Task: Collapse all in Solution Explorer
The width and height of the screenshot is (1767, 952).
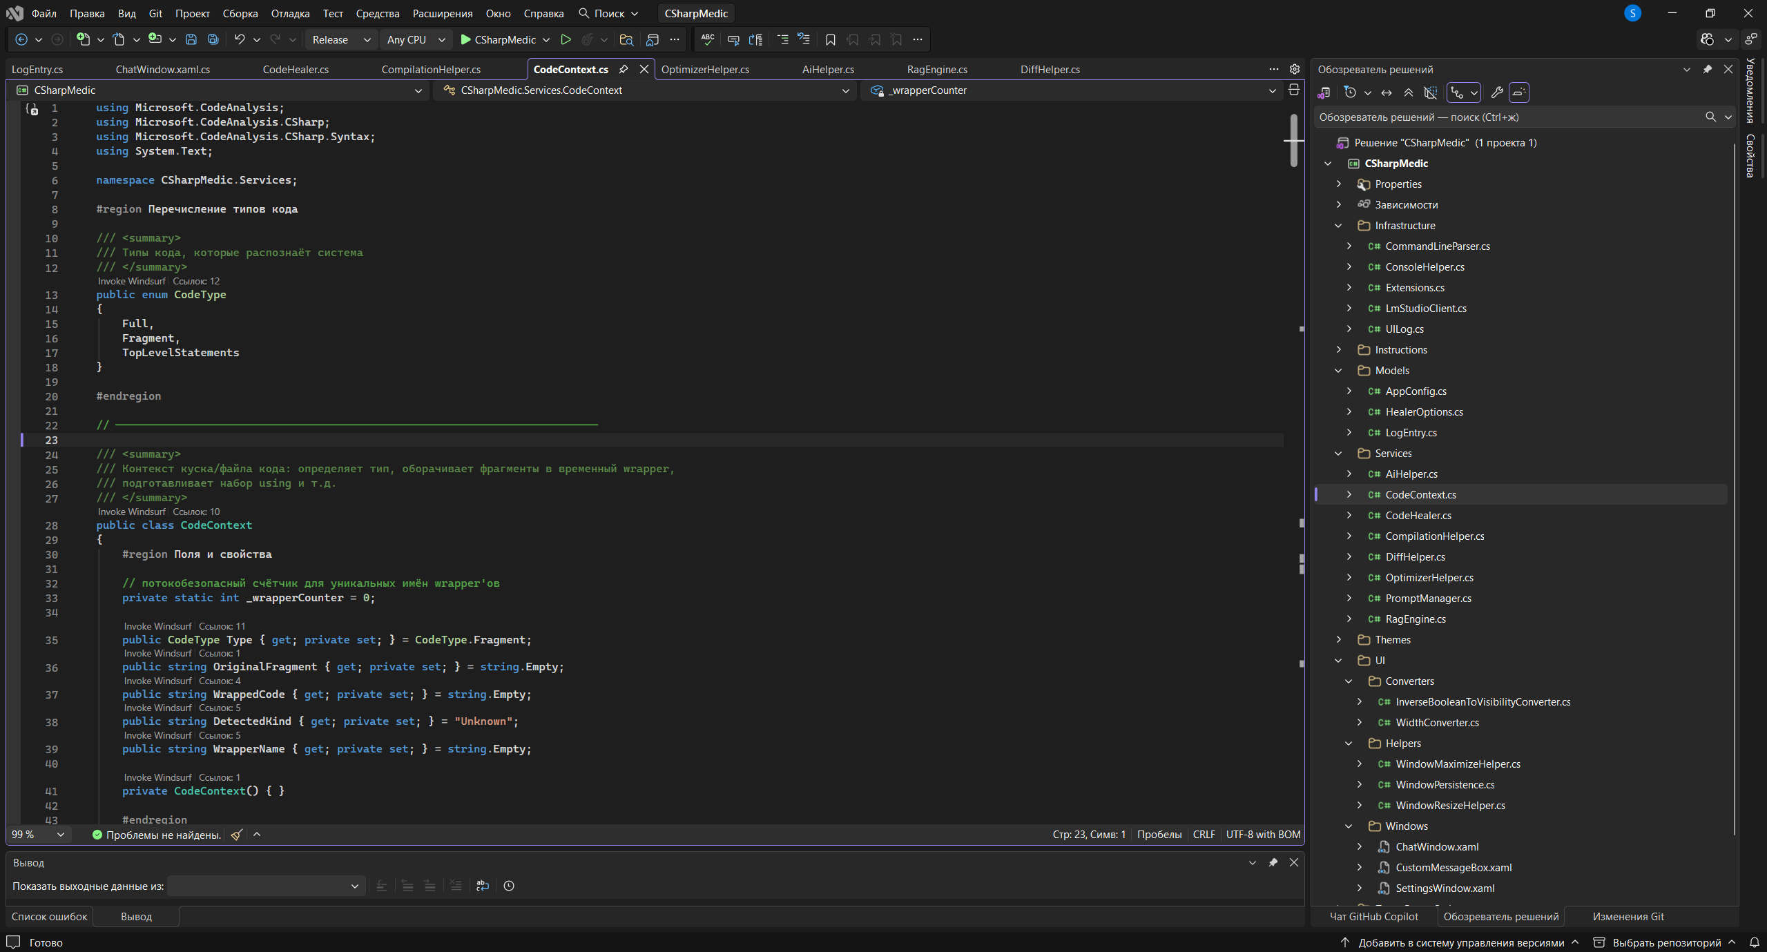Action: [1409, 93]
